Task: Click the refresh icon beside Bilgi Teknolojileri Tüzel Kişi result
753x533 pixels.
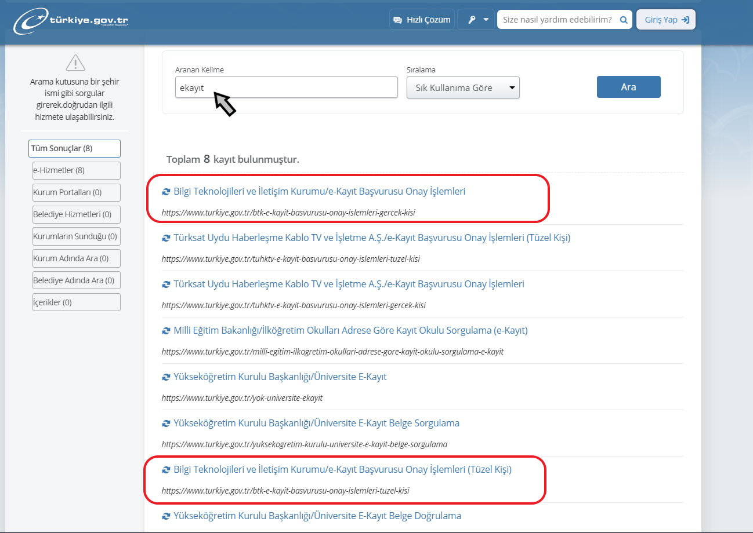Action: click(166, 470)
